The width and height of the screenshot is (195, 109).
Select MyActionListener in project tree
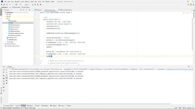15,25
